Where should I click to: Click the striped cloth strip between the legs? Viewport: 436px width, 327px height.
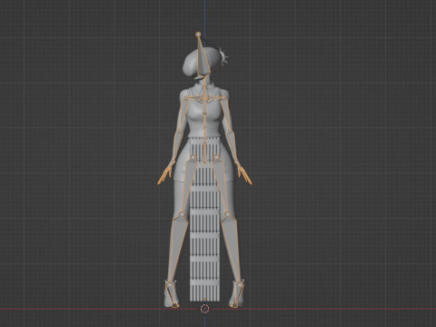204,220
